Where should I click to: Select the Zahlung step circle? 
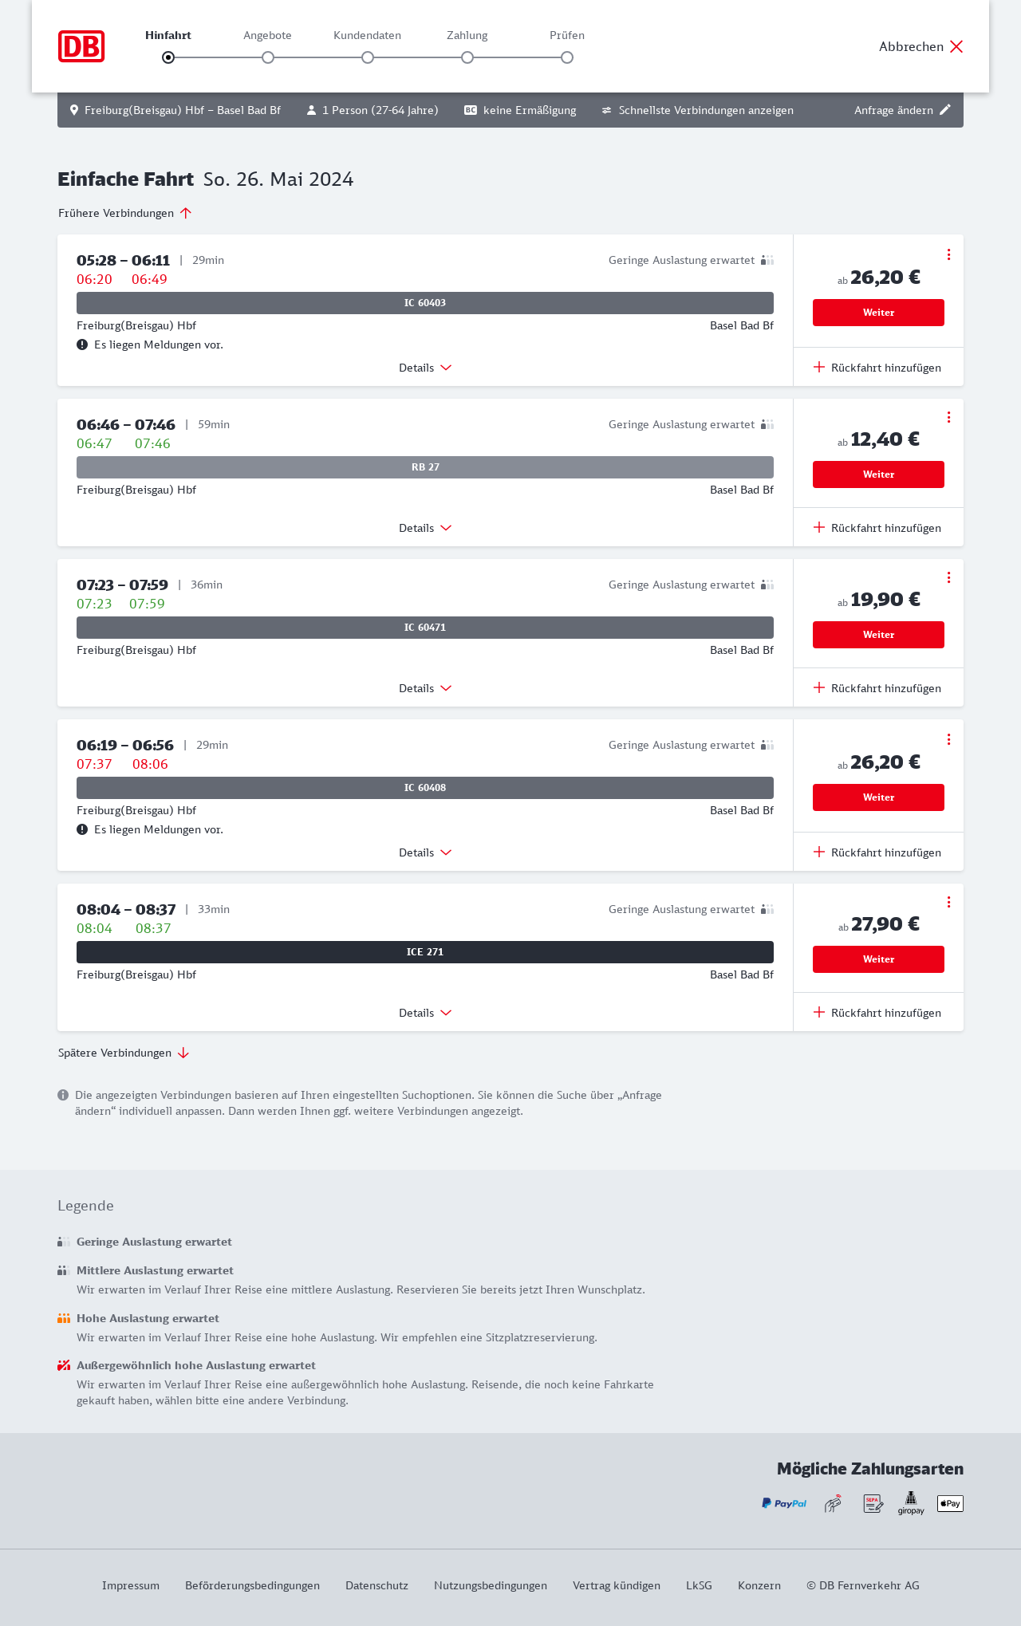[x=467, y=57]
